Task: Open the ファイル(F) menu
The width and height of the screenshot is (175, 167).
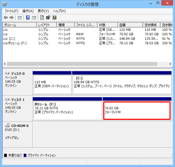Action: tap(12, 11)
